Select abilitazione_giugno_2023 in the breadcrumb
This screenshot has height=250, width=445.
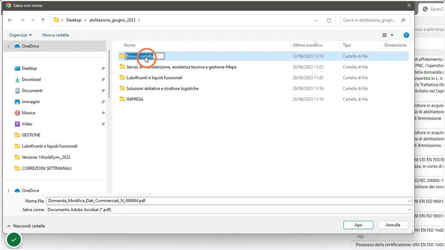click(x=112, y=20)
